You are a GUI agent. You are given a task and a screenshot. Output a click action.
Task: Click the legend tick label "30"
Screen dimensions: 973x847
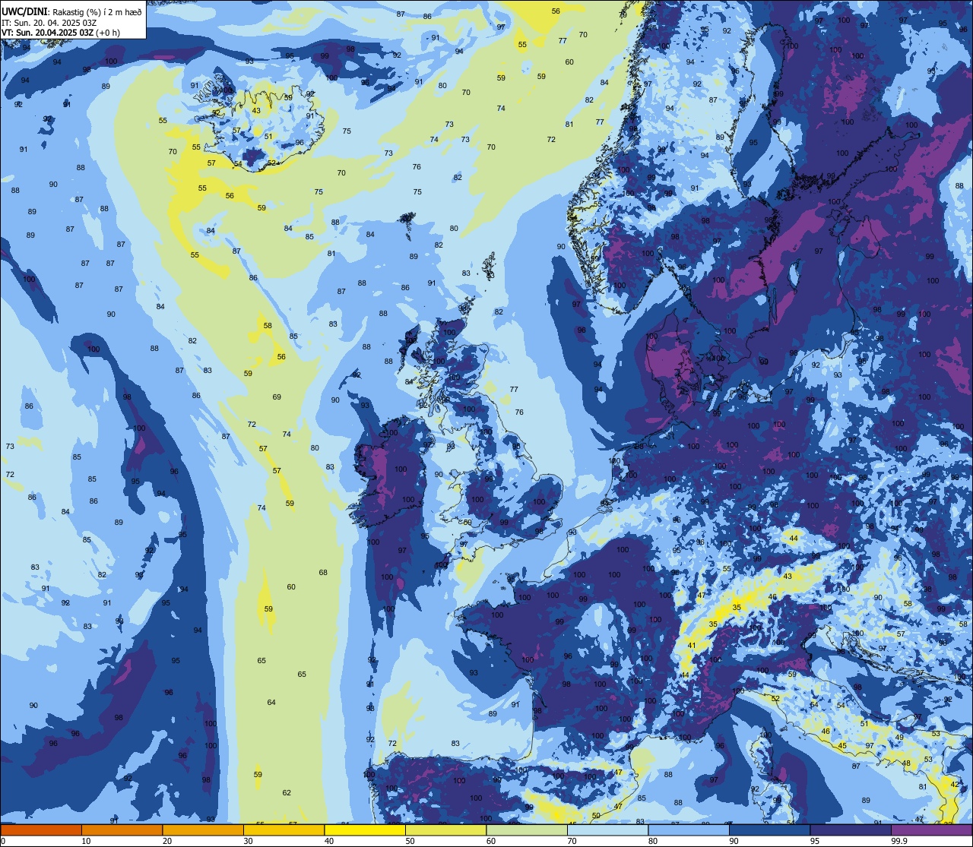(x=249, y=841)
